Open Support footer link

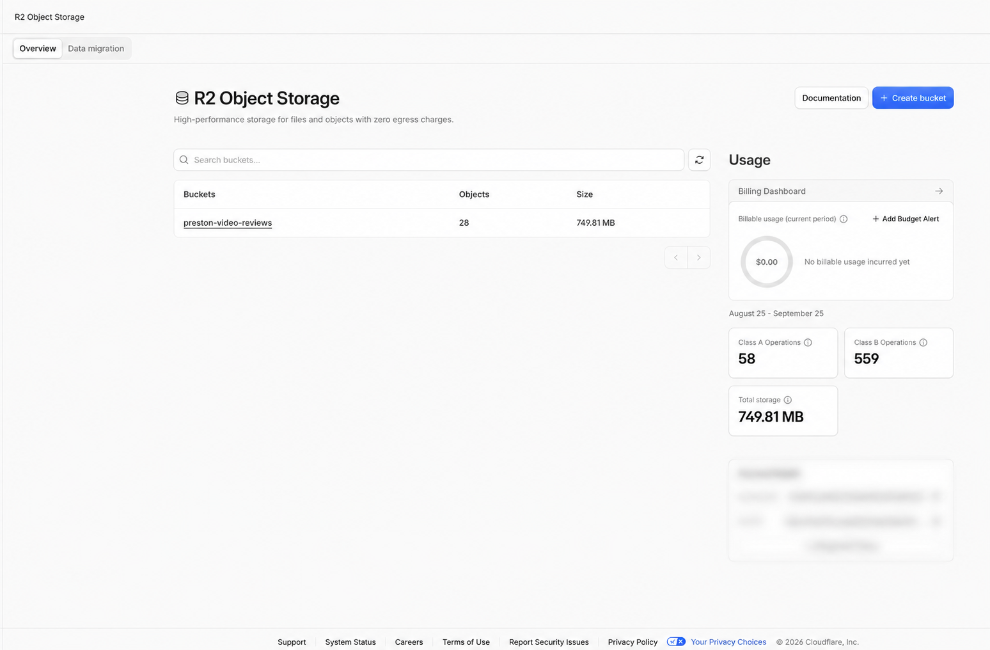point(292,642)
